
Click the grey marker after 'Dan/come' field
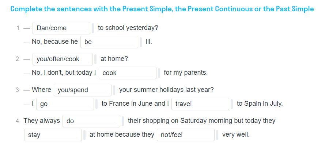click(x=93, y=28)
